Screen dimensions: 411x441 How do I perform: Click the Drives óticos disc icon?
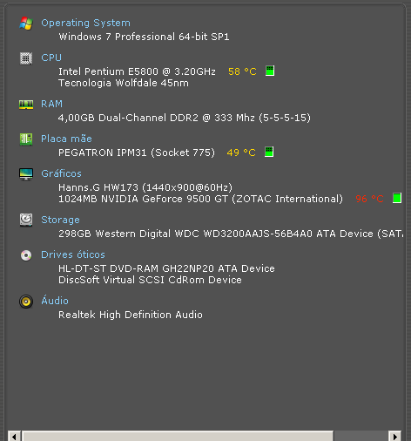coord(26,255)
